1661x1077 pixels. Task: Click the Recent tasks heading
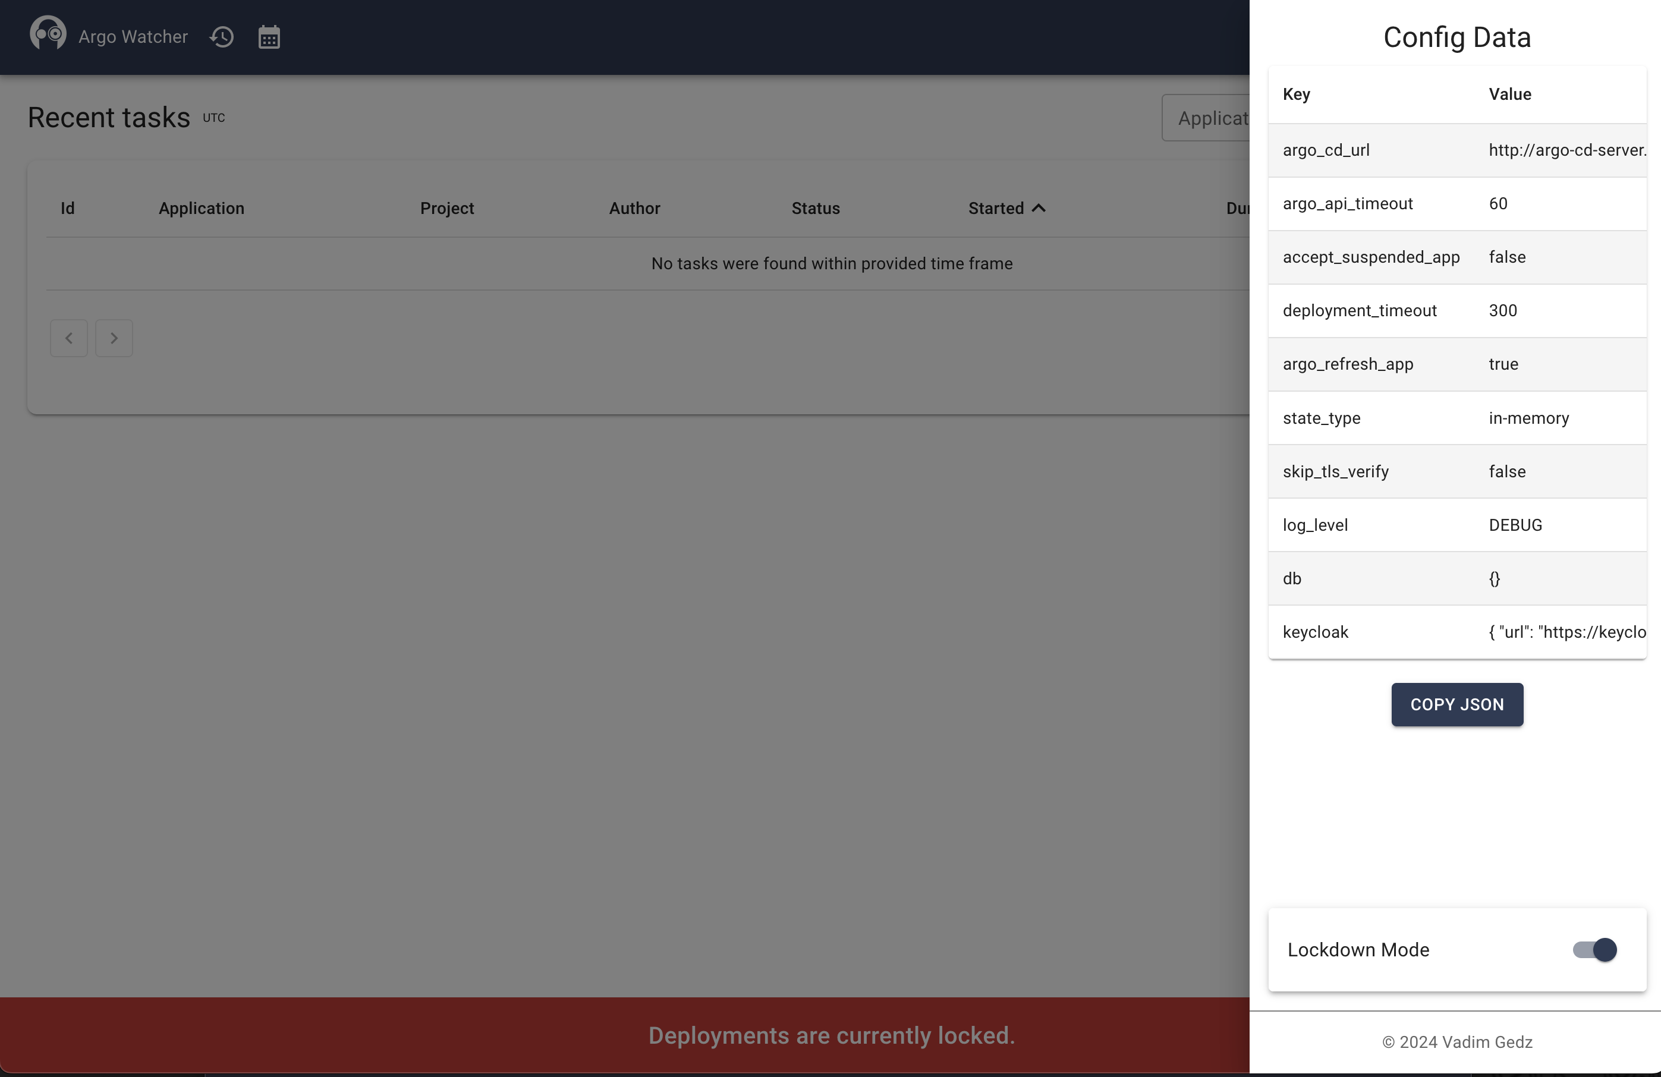coord(108,117)
